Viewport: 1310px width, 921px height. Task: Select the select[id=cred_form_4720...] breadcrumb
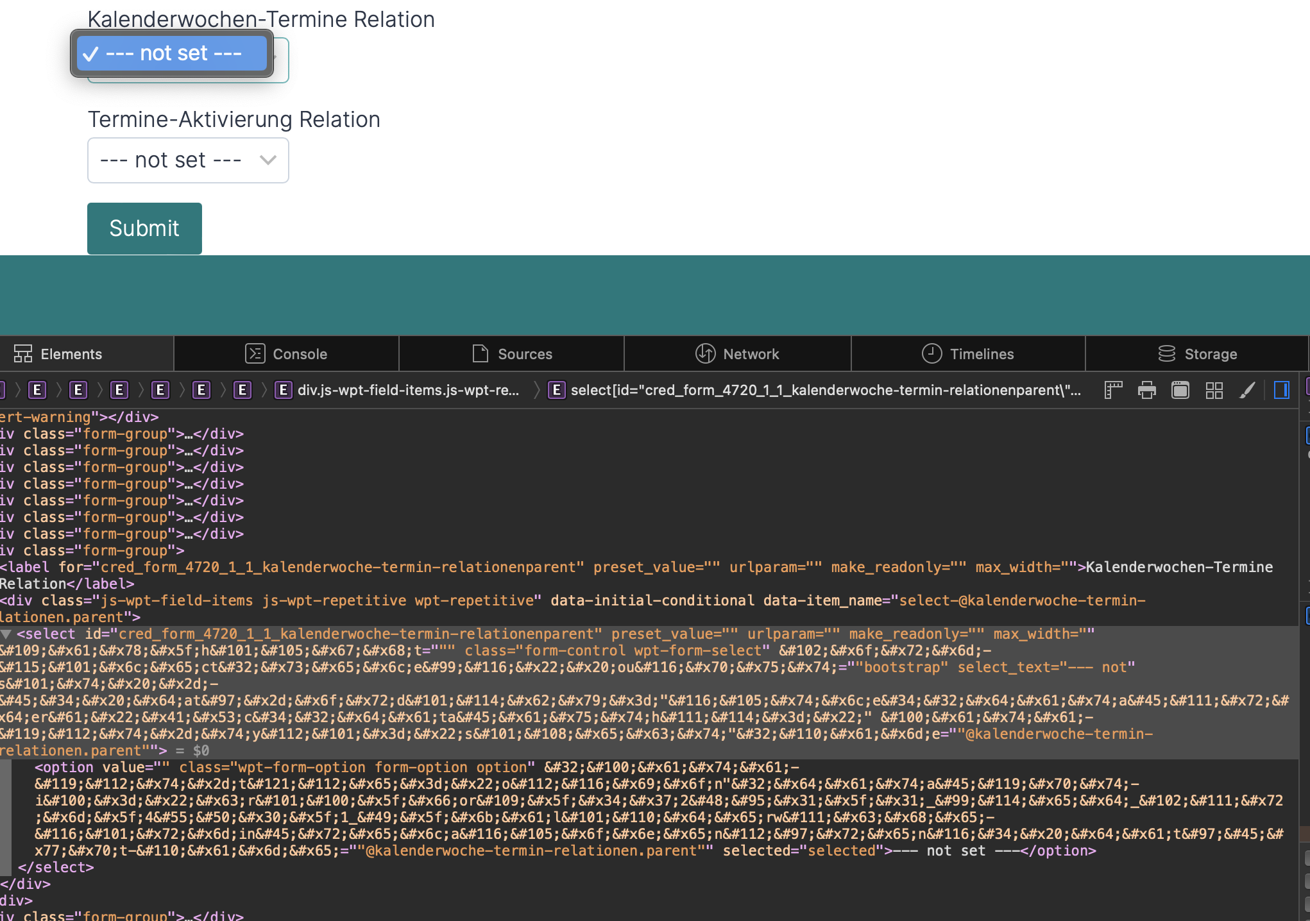826,390
